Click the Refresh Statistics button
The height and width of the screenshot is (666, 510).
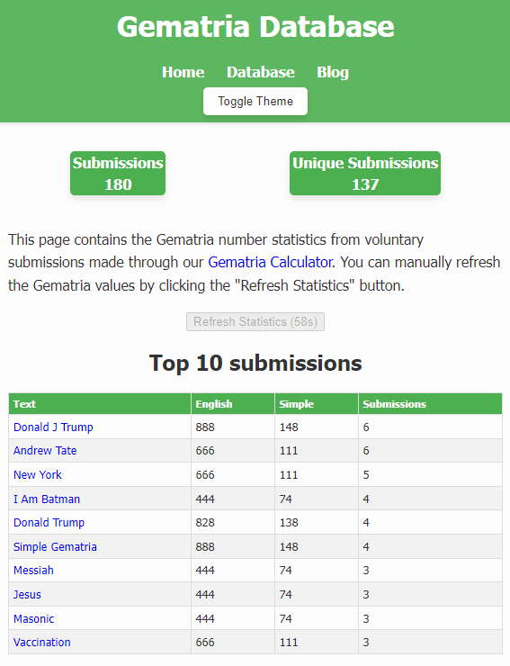[x=255, y=321]
